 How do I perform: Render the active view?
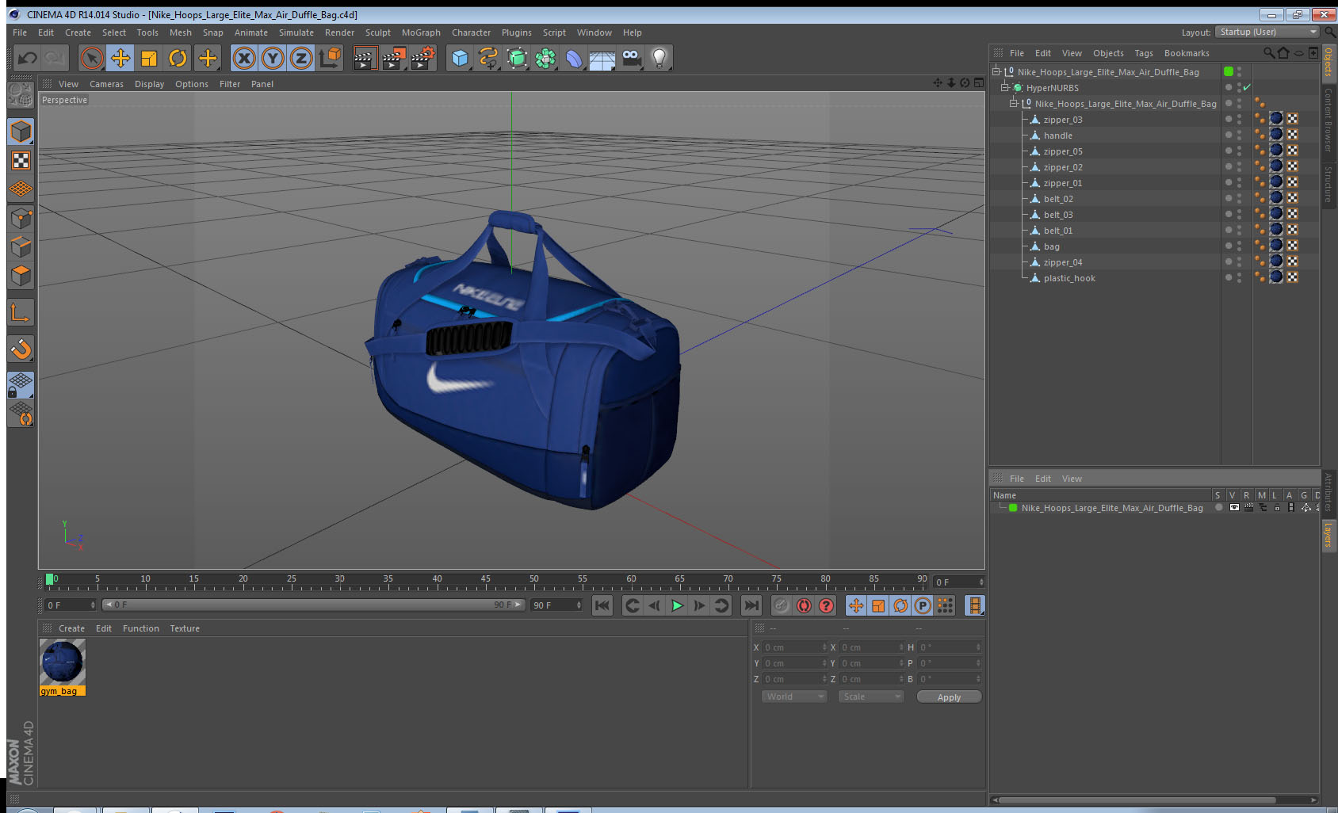point(364,58)
